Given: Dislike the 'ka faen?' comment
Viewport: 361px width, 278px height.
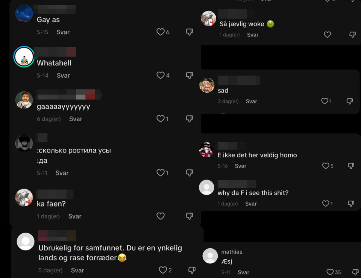Looking at the screenshot, I should click(190, 216).
